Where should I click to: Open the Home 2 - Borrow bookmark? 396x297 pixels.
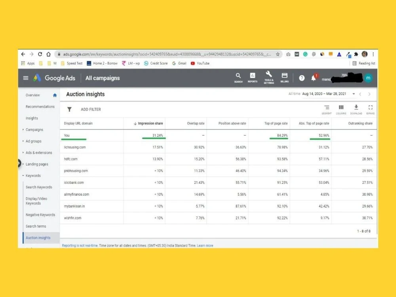102,63
